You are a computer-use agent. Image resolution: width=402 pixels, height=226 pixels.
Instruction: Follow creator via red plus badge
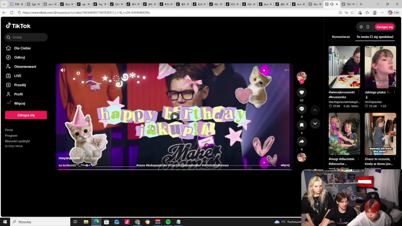(301, 82)
